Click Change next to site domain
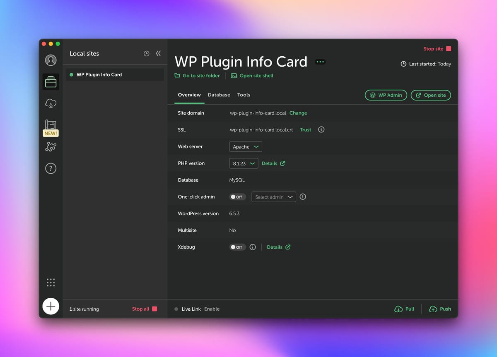This screenshot has height=357, width=497. click(298, 113)
